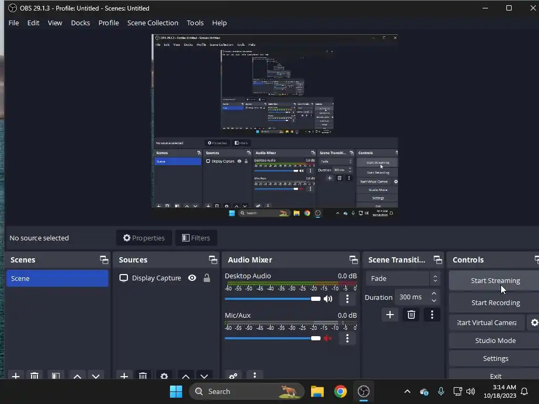
Task: Click Start Streaming button
Action: (x=495, y=281)
